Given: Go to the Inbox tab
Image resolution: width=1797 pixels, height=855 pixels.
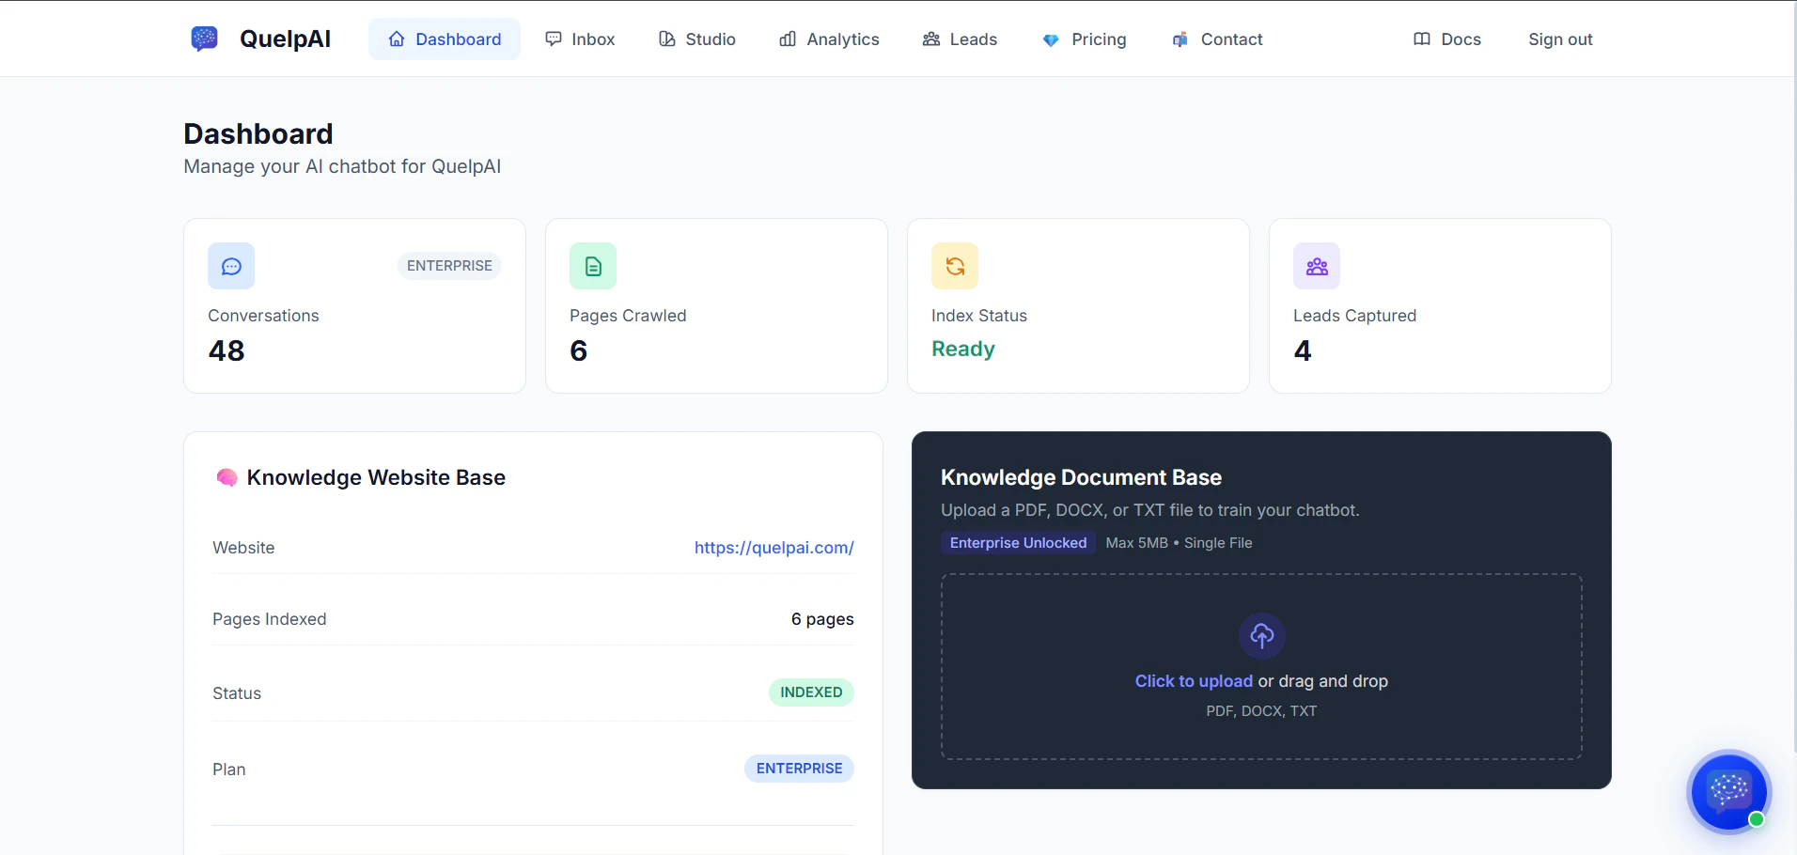Looking at the screenshot, I should tap(580, 39).
